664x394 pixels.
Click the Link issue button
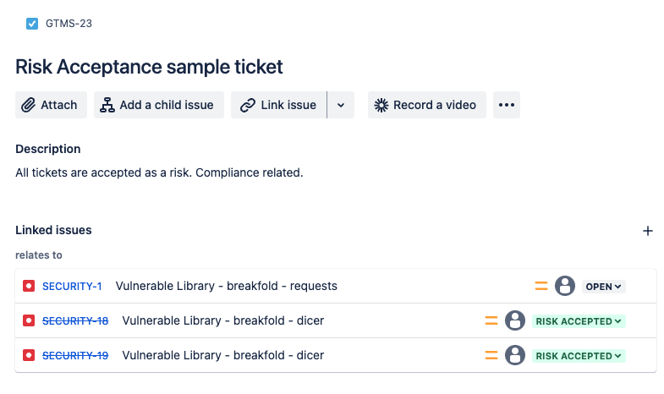tap(278, 105)
